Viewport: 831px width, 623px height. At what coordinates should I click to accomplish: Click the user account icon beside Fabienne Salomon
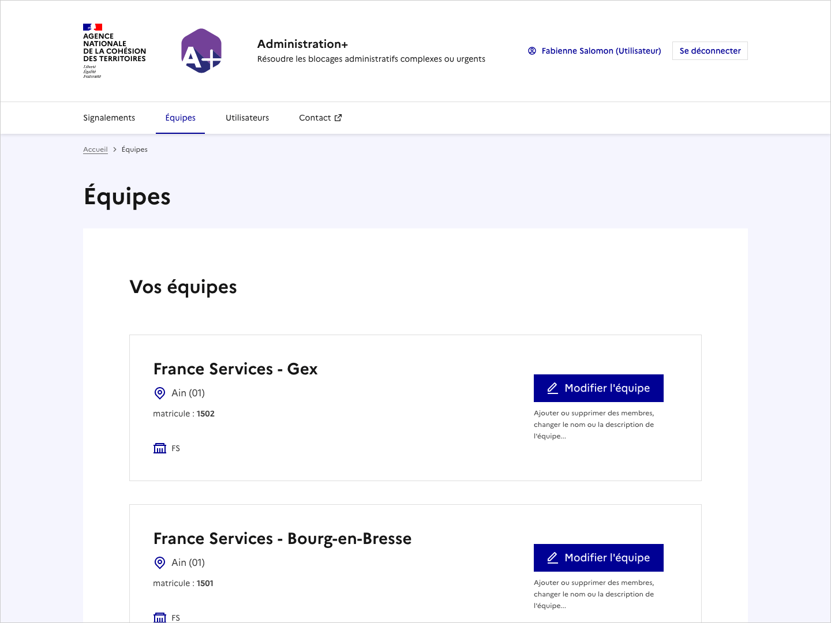coord(531,51)
